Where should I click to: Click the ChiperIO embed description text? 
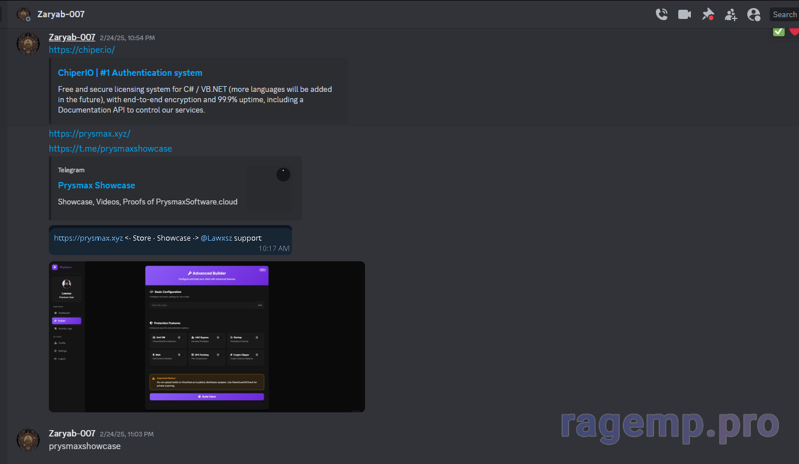(x=195, y=99)
